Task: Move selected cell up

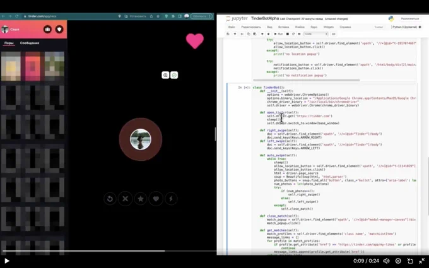Action: coord(262,34)
